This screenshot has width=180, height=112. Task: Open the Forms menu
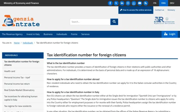point(74,34)
